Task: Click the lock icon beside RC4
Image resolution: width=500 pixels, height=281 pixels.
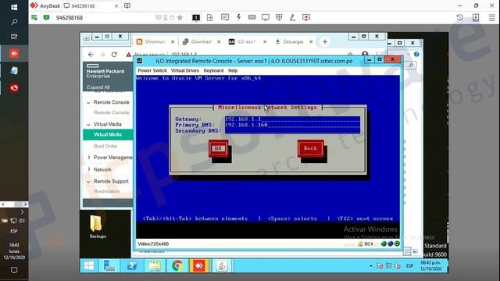Action: pyautogui.click(x=360, y=244)
